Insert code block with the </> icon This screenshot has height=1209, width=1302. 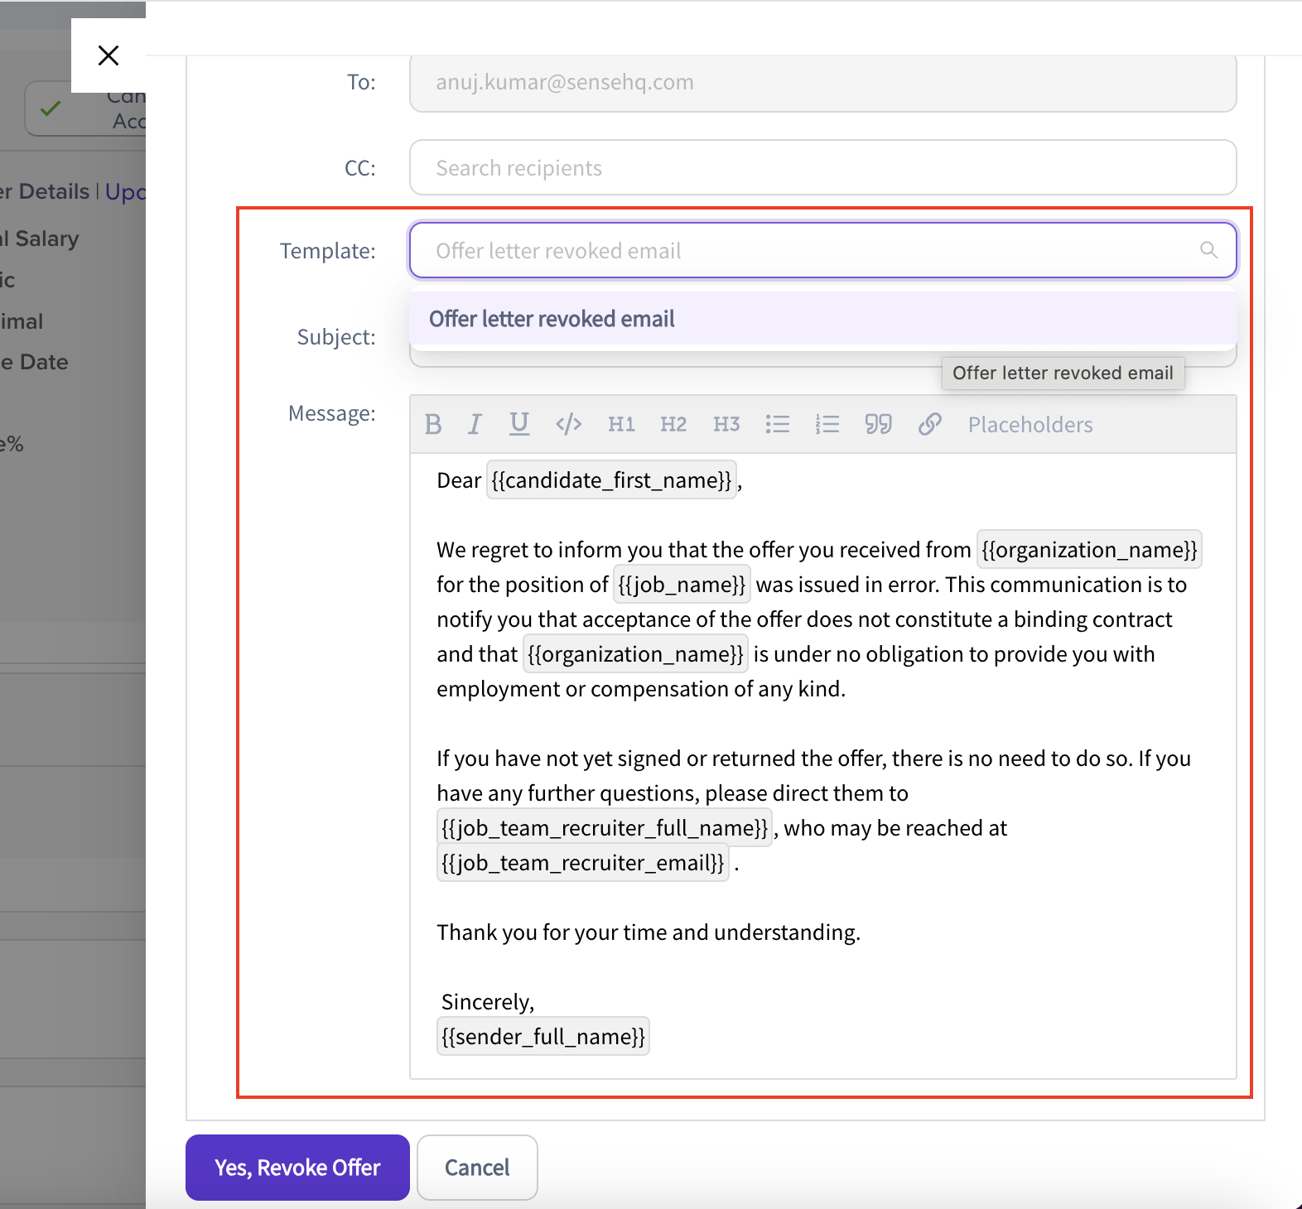(x=569, y=425)
